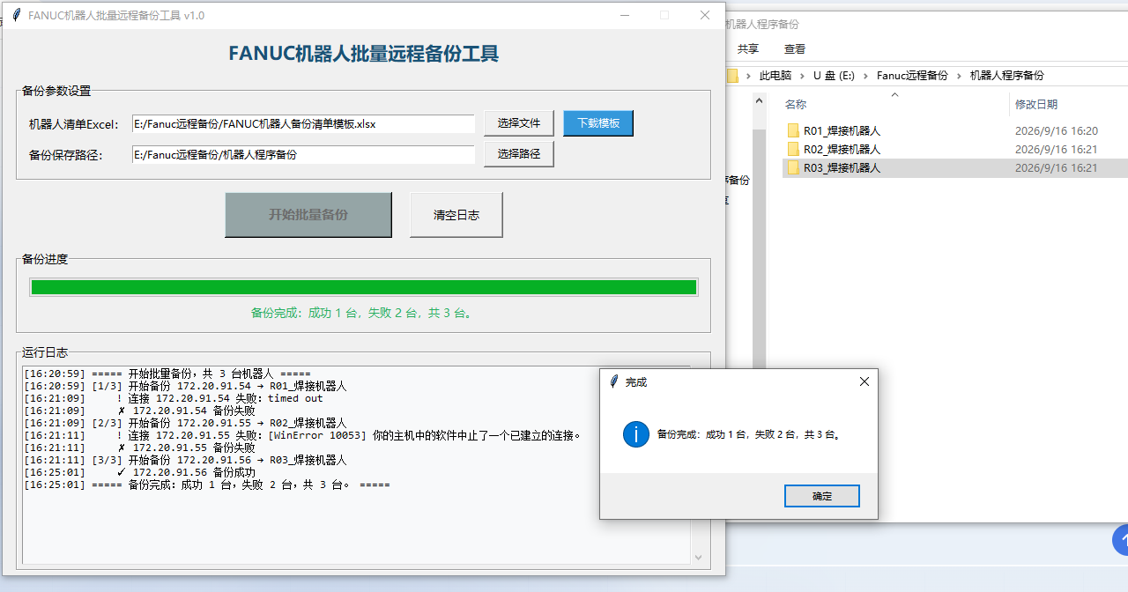Expand chevron after U 盘 (E:) breadcrumb
Image resolution: width=1128 pixels, height=592 pixels.
click(865, 76)
